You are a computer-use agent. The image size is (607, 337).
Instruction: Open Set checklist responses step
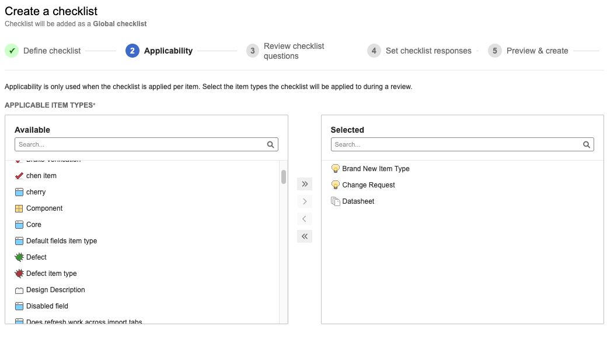(428, 51)
